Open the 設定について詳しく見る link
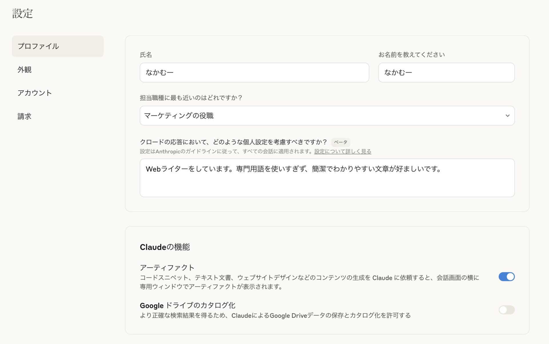The image size is (549, 344). coord(343,151)
